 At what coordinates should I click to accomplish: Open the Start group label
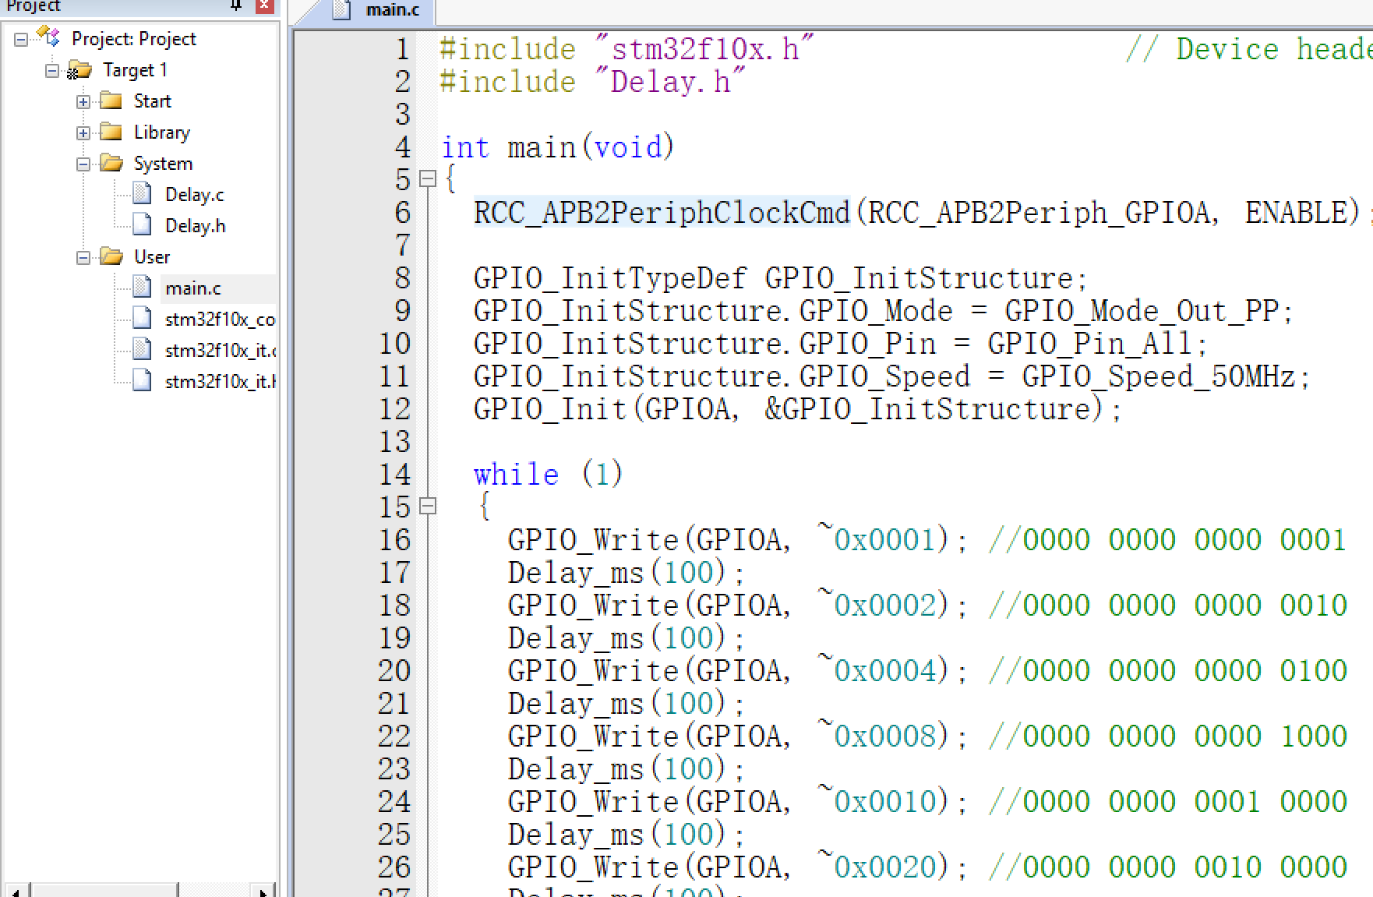[x=152, y=101]
